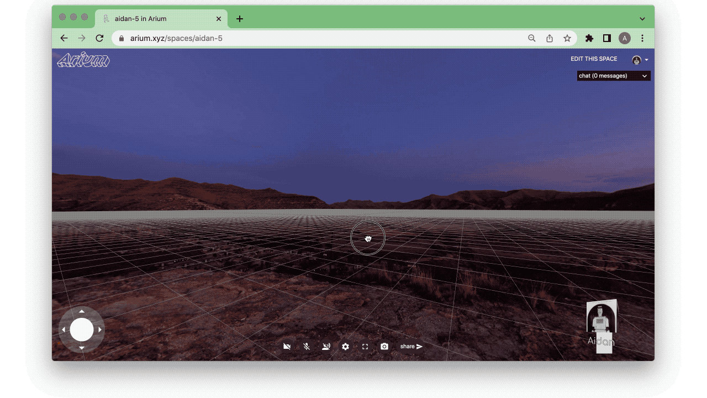Unmute the microphone

307,347
